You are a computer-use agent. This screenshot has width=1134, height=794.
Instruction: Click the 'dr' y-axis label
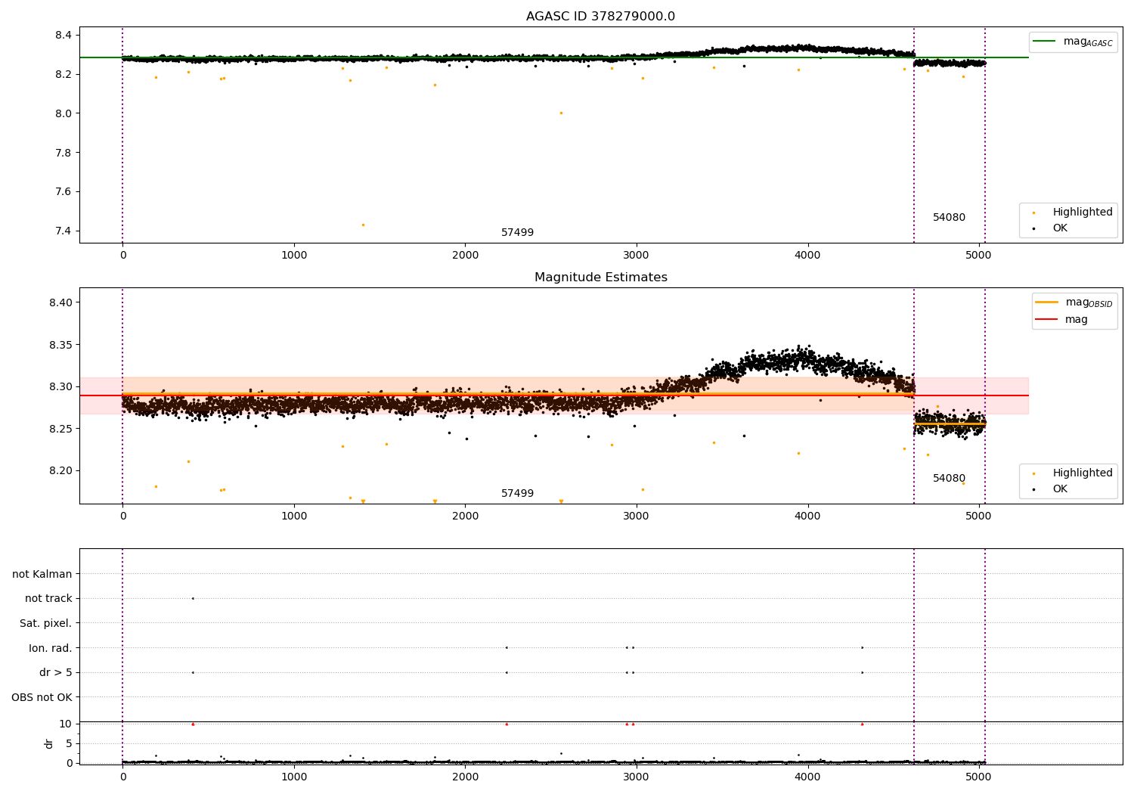click(x=49, y=743)
